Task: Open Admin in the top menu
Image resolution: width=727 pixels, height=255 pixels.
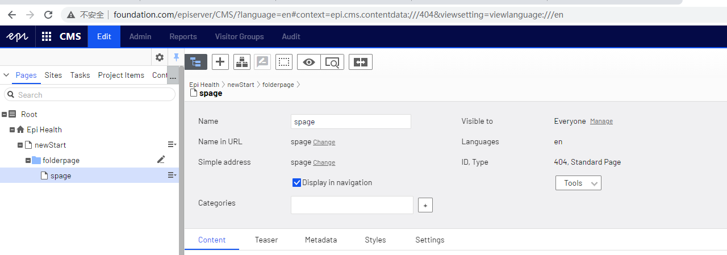Action: [x=140, y=36]
